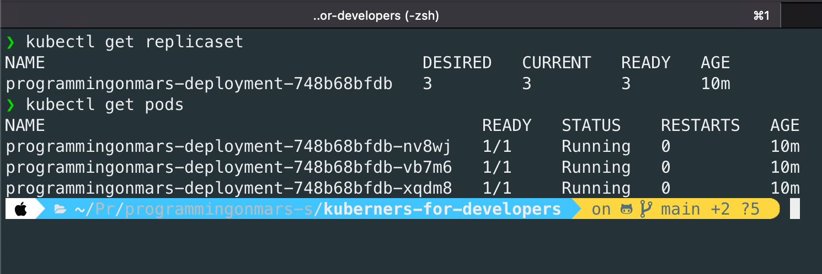Click the green prompt arrow before 'kubectl get replicaset'
The width and height of the screenshot is (822, 274).
coord(10,42)
